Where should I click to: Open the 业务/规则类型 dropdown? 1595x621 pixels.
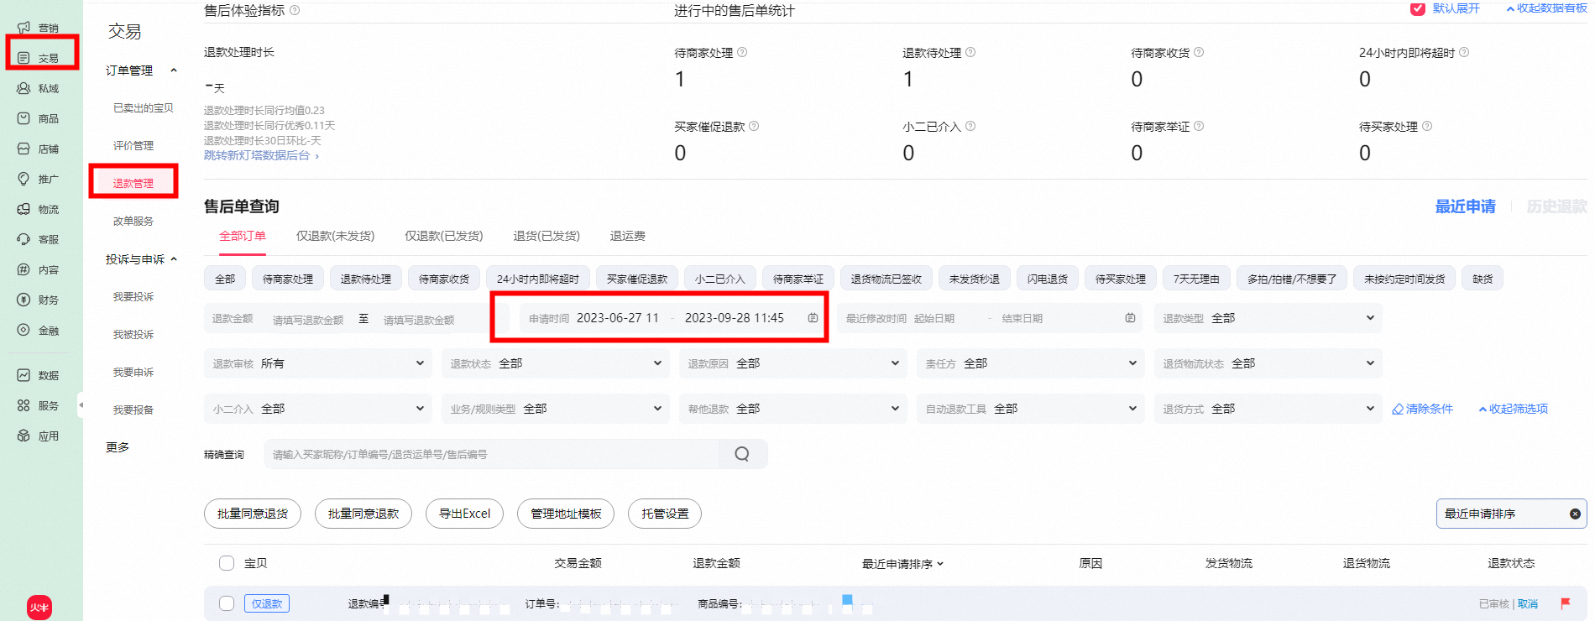pyautogui.click(x=556, y=409)
